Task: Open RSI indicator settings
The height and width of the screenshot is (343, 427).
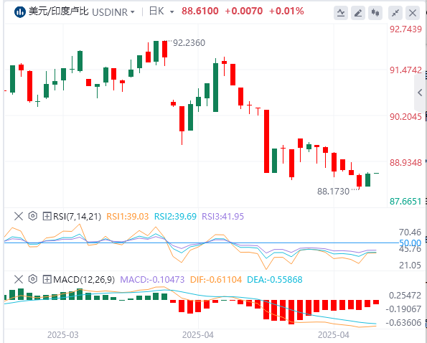Action: (33, 216)
